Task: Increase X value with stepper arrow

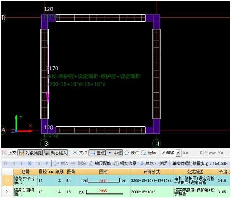Action: pyautogui.click(x=206, y=151)
